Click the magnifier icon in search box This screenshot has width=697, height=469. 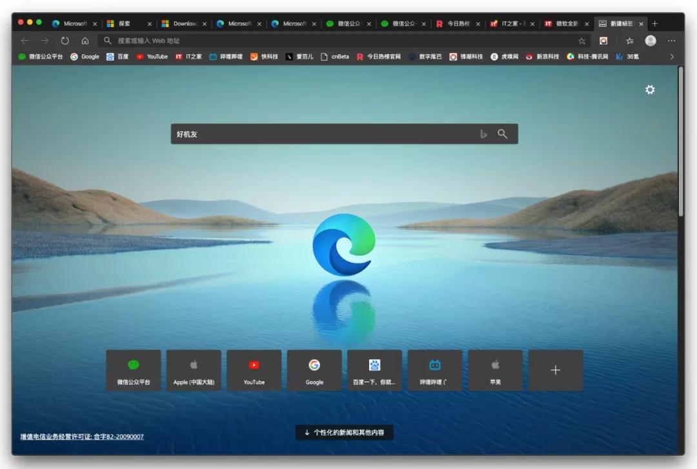coord(502,134)
